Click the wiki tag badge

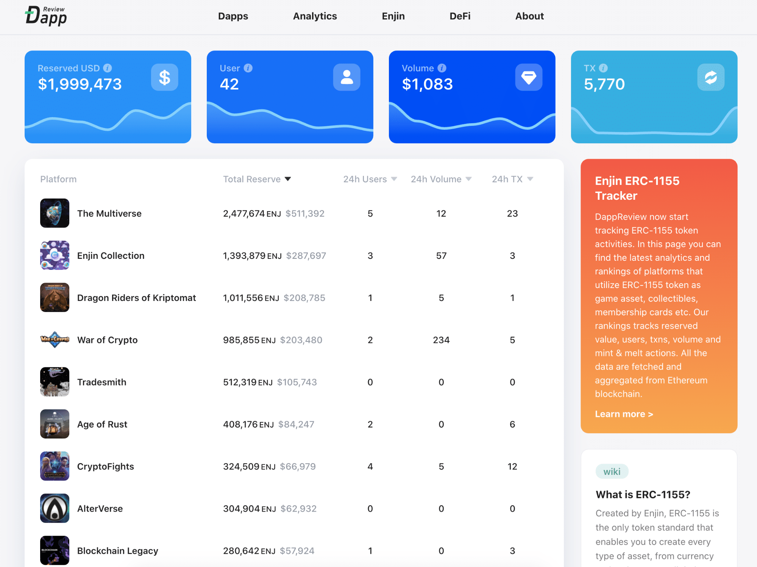click(x=612, y=471)
